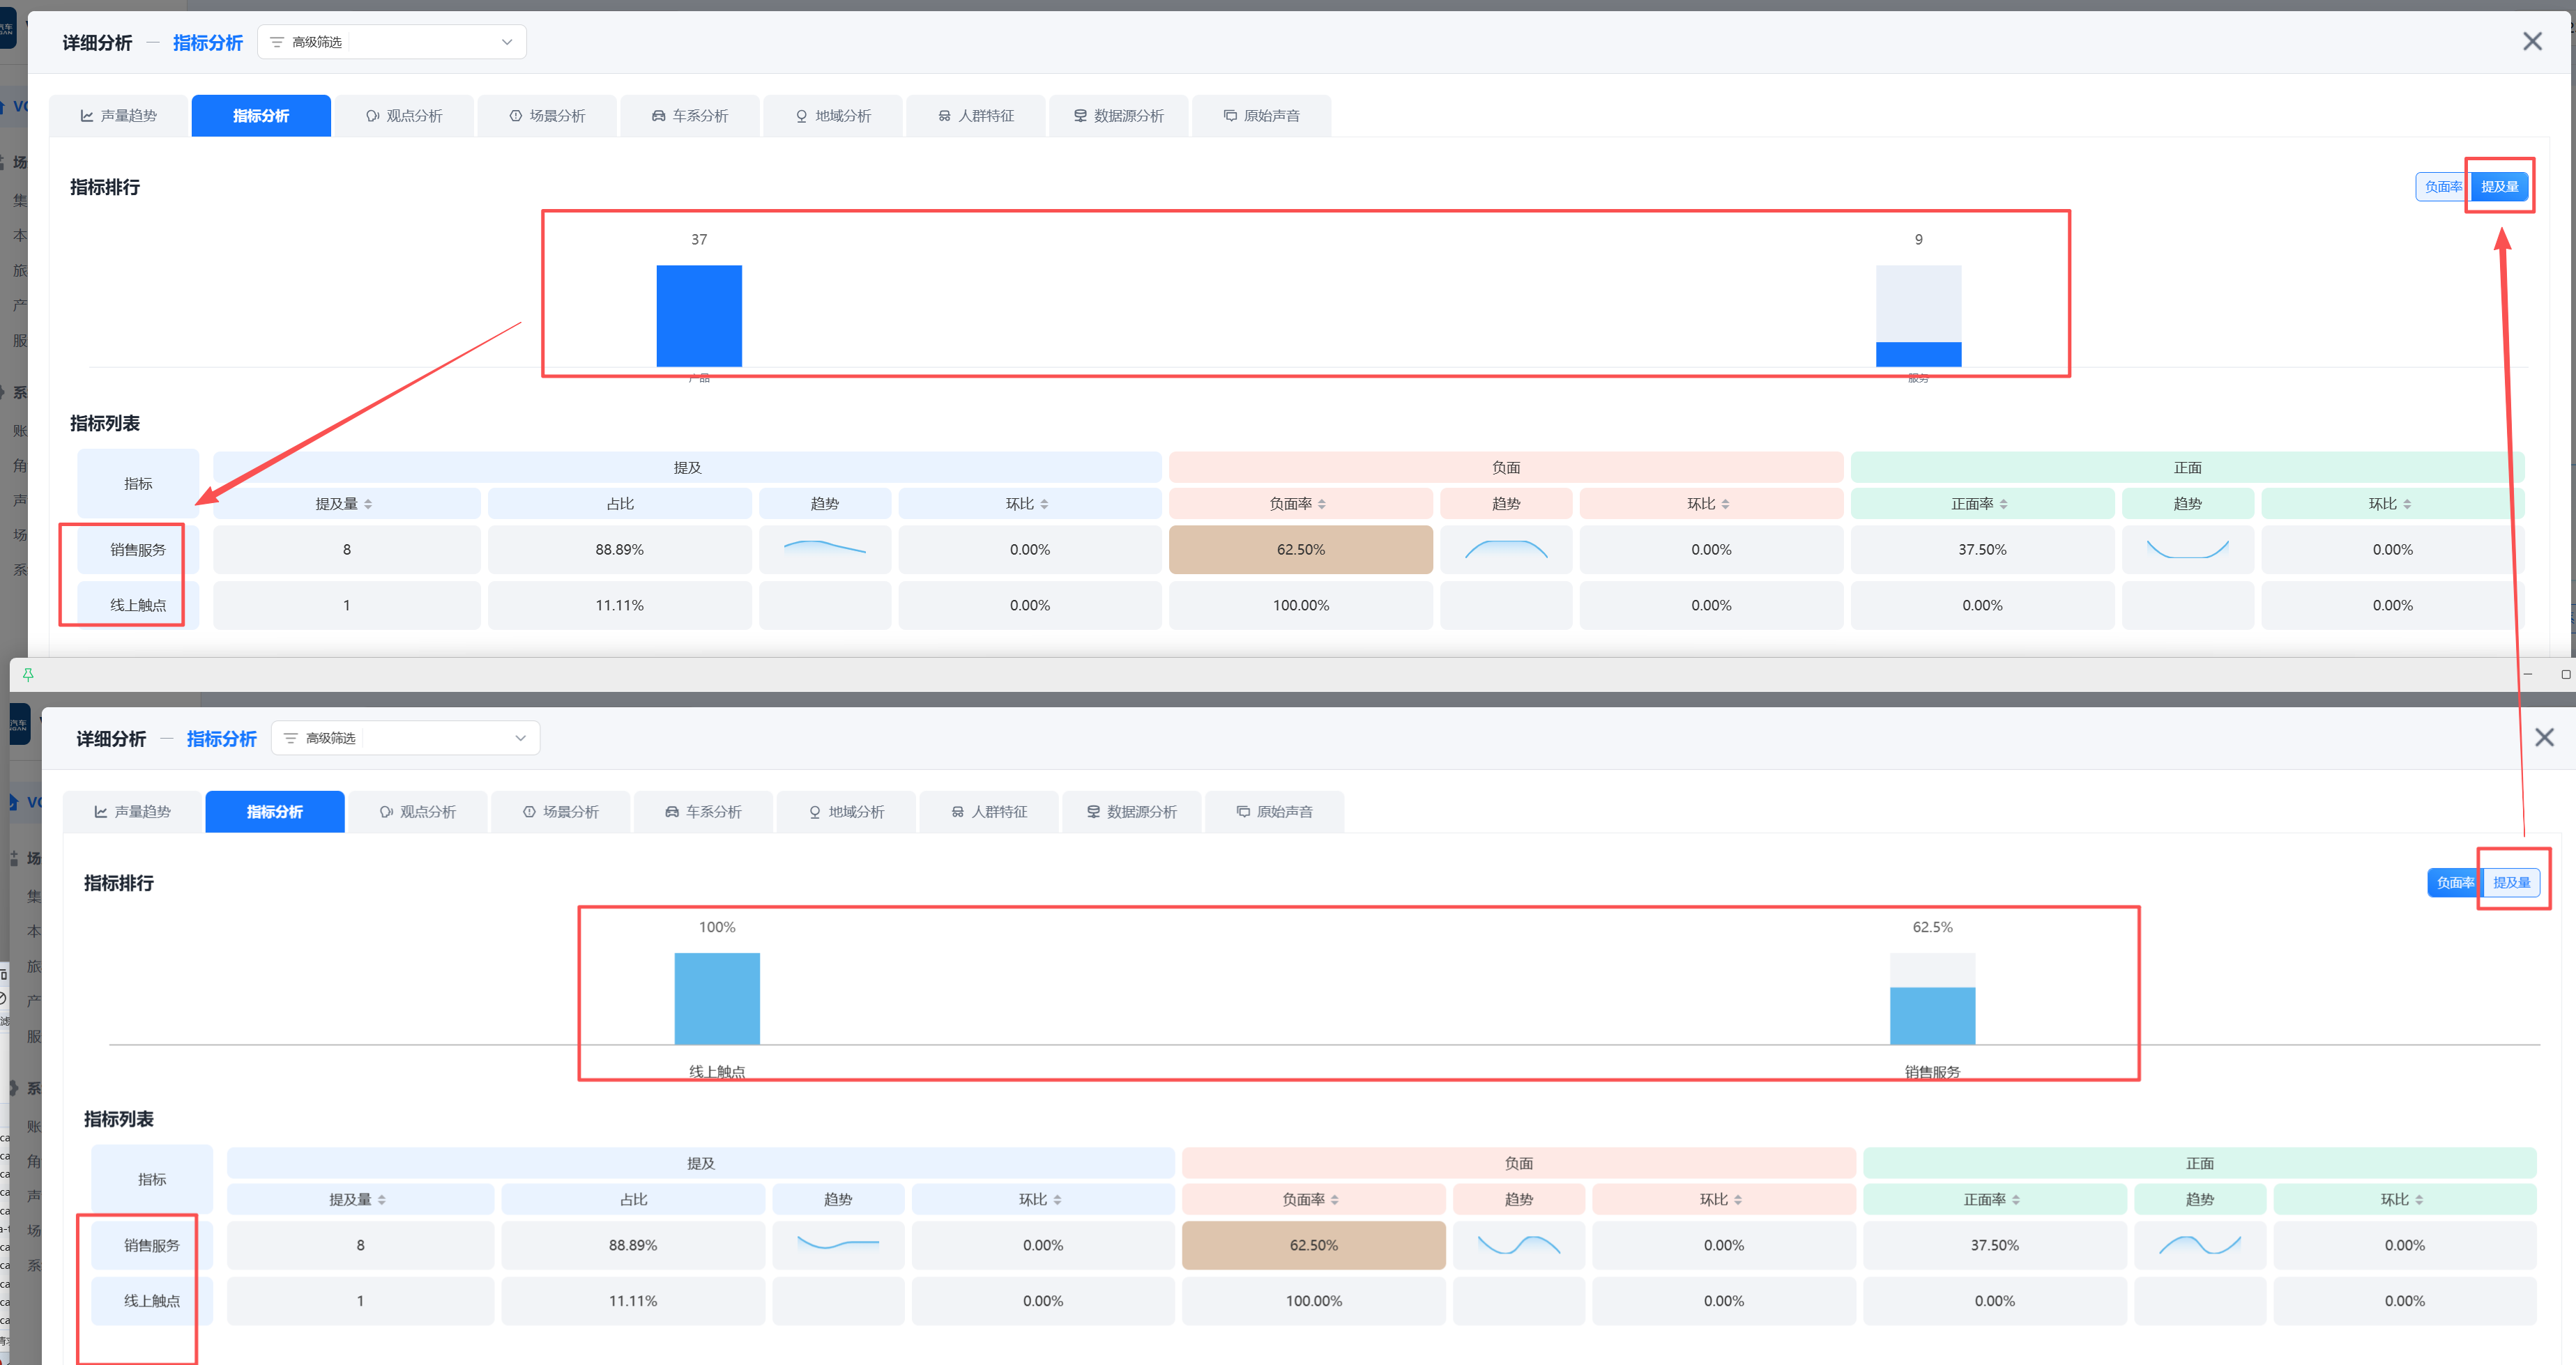Open 数据源分析 tab in the lower panel
The image size is (2576, 1365).
point(1132,812)
